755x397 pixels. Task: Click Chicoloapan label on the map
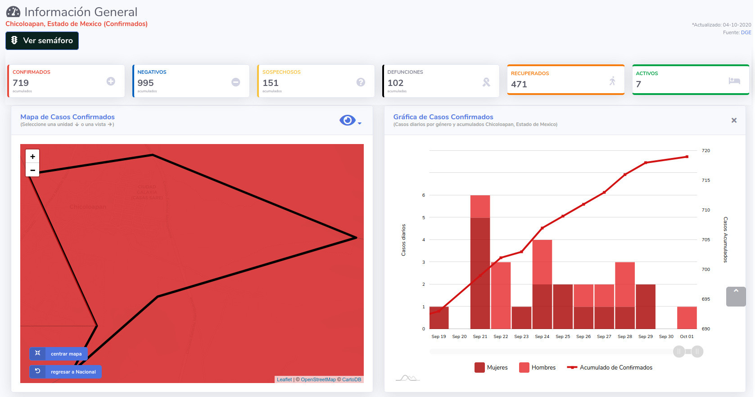coord(88,207)
